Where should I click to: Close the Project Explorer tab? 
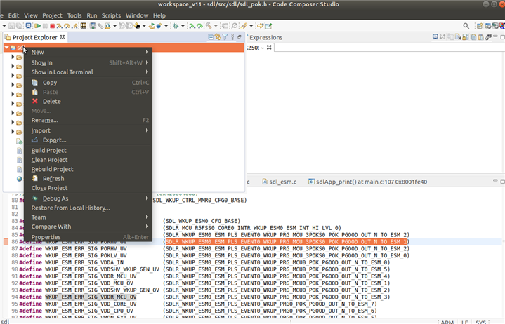[63, 37]
